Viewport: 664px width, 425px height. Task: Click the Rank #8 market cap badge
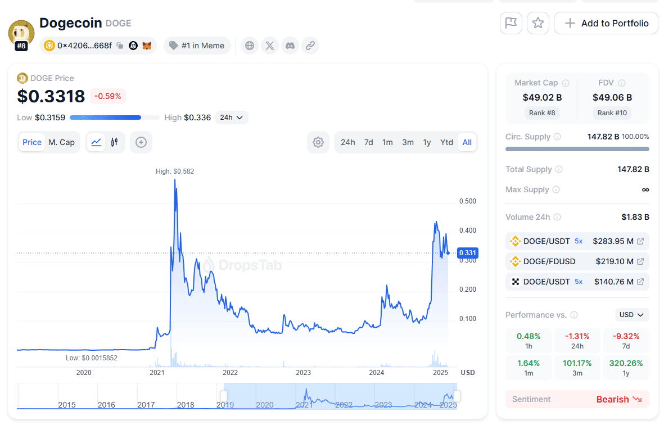pos(541,113)
